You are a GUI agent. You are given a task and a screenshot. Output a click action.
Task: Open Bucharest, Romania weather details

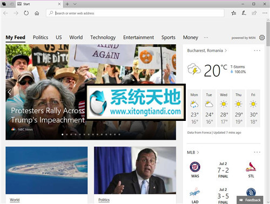(x=207, y=51)
